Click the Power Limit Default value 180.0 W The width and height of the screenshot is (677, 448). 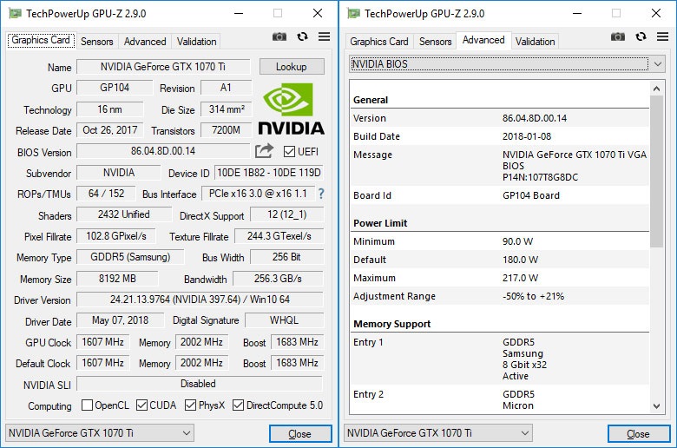coord(520,260)
